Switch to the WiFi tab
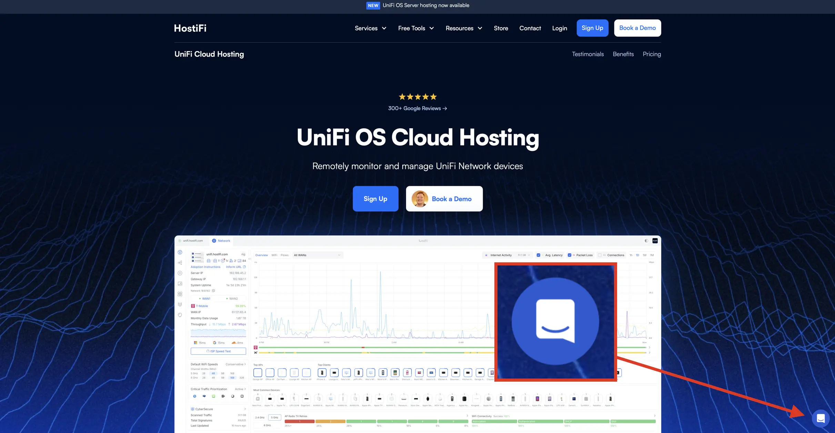Viewport: 835px width, 433px height. pos(274,255)
